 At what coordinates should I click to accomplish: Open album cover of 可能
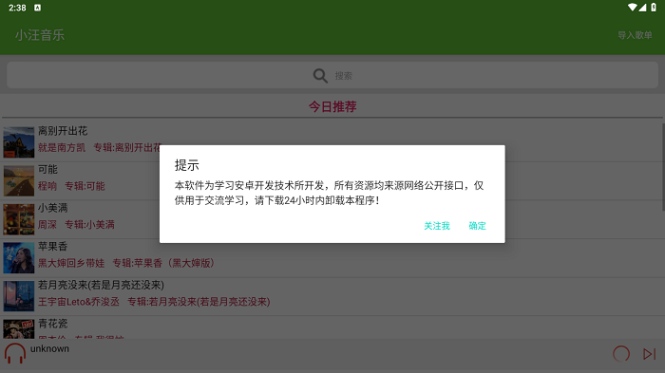point(19,181)
